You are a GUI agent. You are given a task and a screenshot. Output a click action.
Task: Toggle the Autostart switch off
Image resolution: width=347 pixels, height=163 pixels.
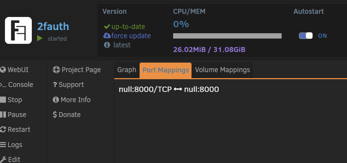[x=306, y=36]
